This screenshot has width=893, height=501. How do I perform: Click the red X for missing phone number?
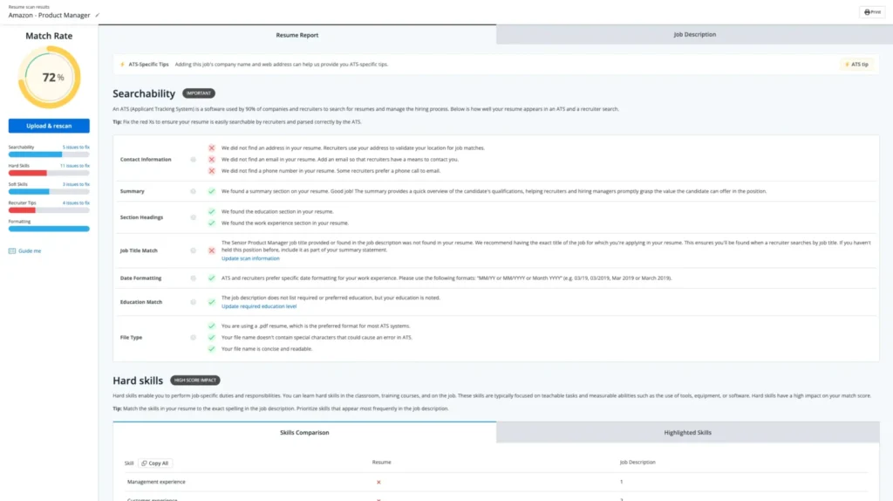[211, 171]
